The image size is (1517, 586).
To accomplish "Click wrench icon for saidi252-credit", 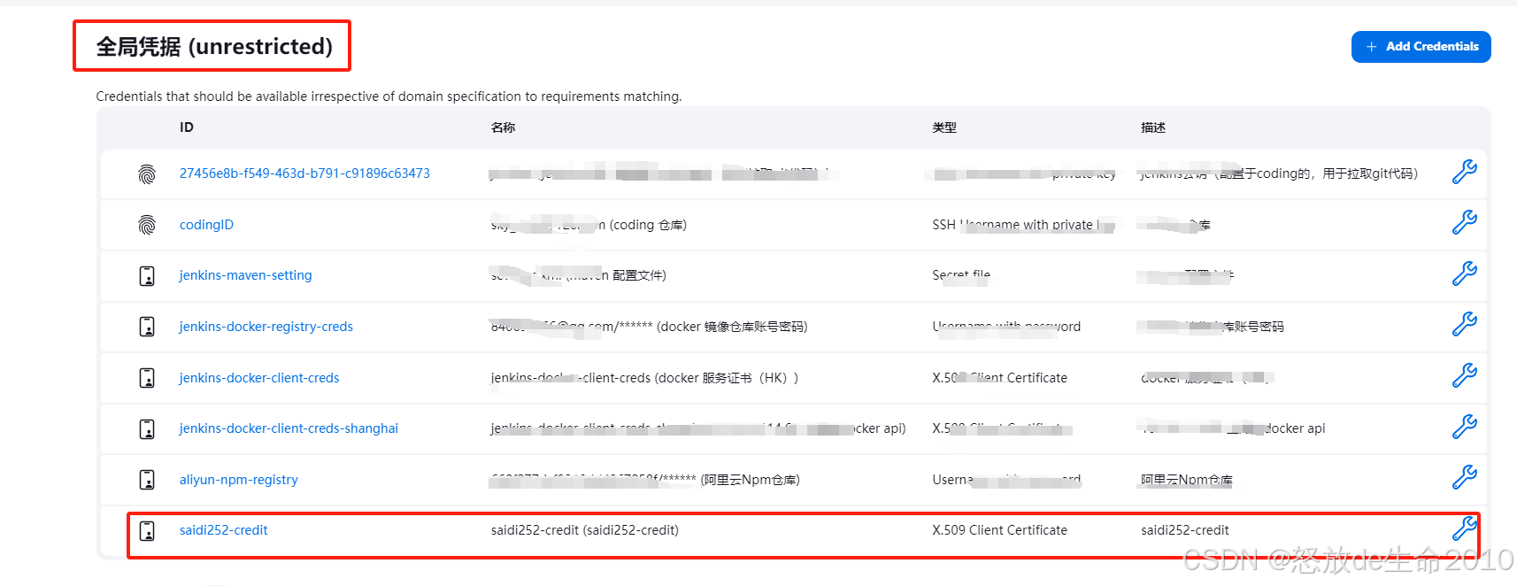I will (x=1464, y=528).
